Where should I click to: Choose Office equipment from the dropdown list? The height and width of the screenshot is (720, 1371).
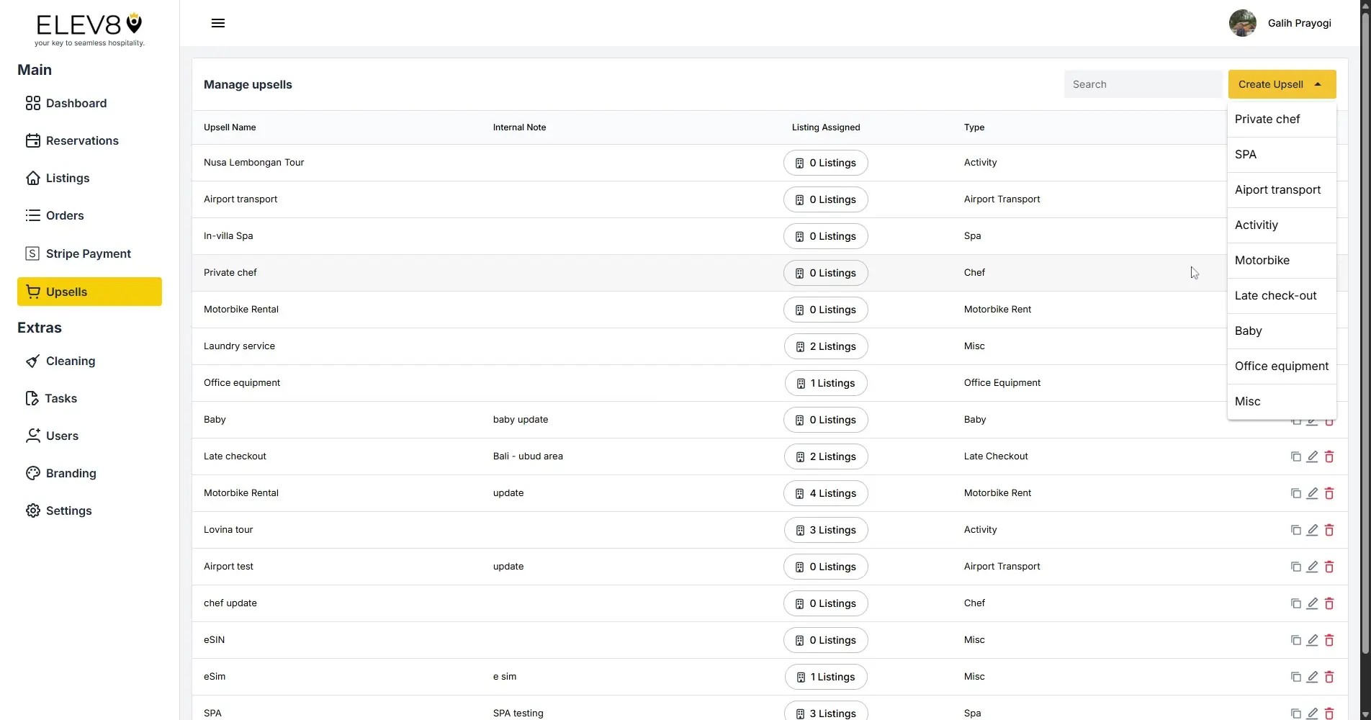1281,366
